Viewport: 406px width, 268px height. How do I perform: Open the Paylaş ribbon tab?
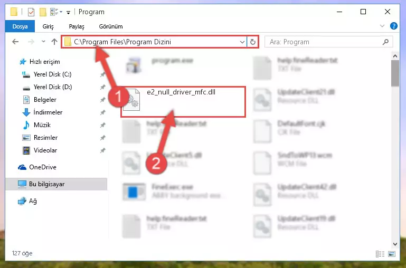tap(77, 26)
